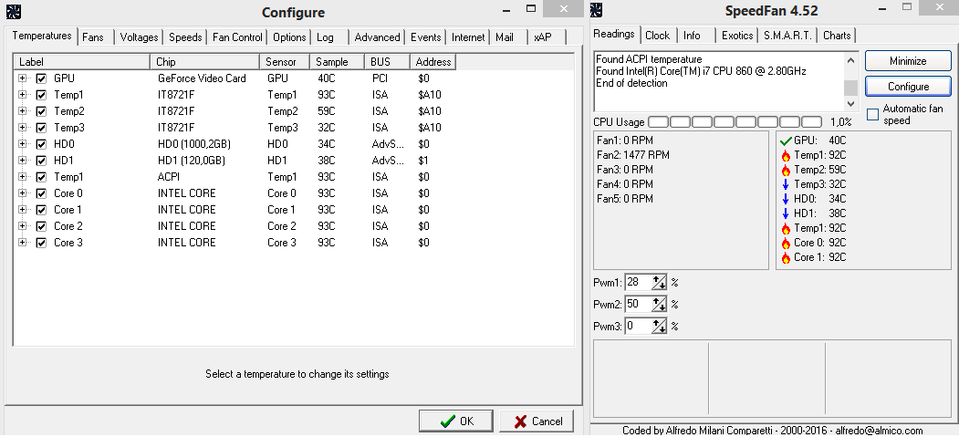Switch to Clock tab in SpeedFan
Screen dimensions: 959x437
click(x=658, y=36)
